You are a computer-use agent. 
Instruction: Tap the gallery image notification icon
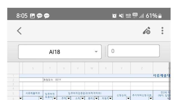coord(32,16)
